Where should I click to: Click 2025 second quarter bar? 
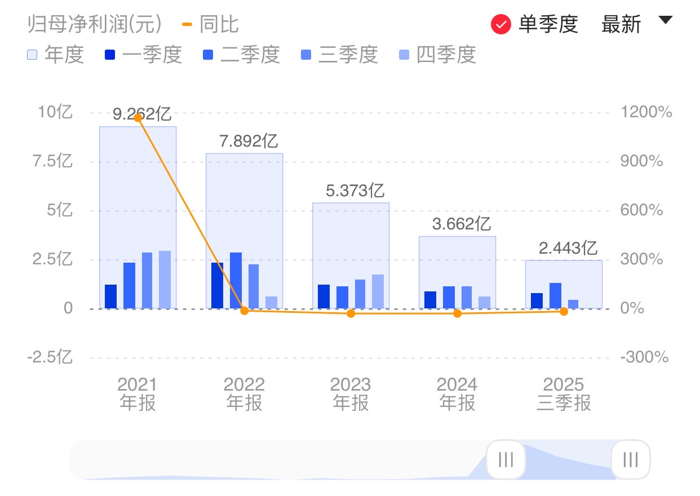(x=555, y=295)
